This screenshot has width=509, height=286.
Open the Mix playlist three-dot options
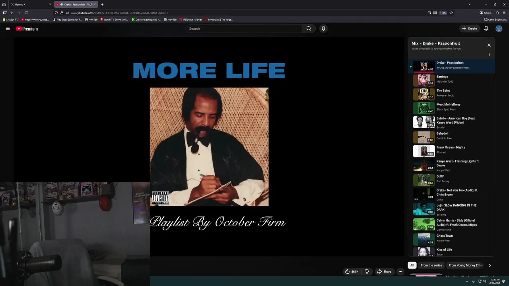[489, 54]
